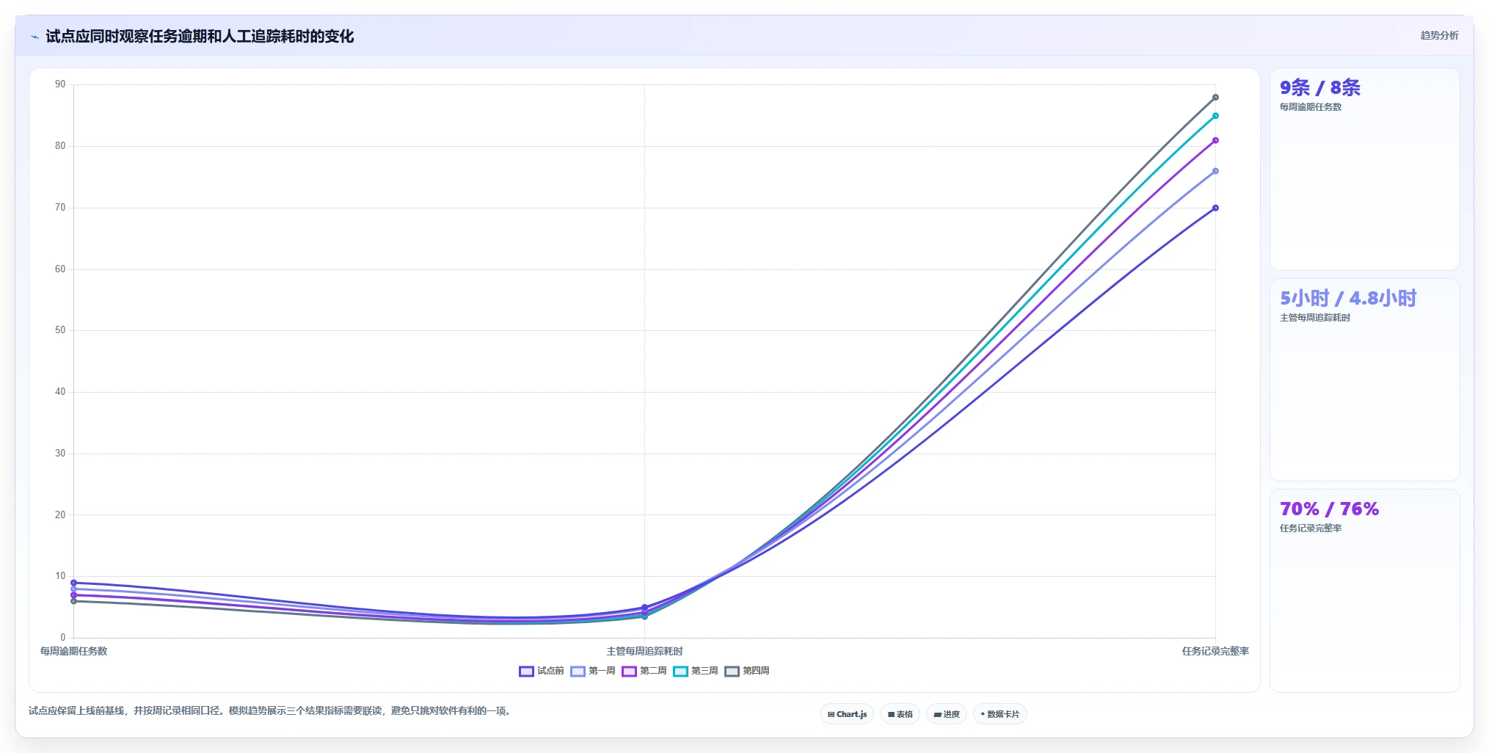Select the 第三周 data point at 85
The image size is (1489, 753).
1215,116
